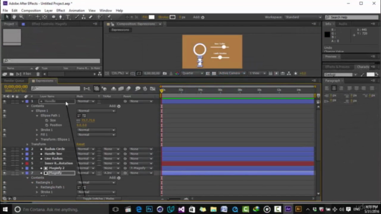This screenshot has width=381, height=214.
Task: Open the show channel RGB icon
Action: pos(177,73)
